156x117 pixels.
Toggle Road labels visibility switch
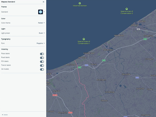click(x=42, y=58)
